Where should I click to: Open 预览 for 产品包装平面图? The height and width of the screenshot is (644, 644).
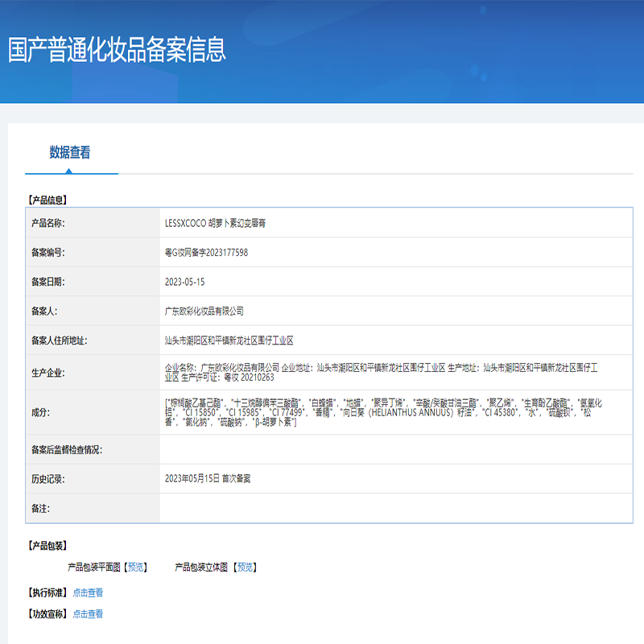tap(134, 564)
